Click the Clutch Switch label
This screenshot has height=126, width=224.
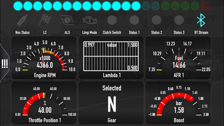tap(112, 33)
